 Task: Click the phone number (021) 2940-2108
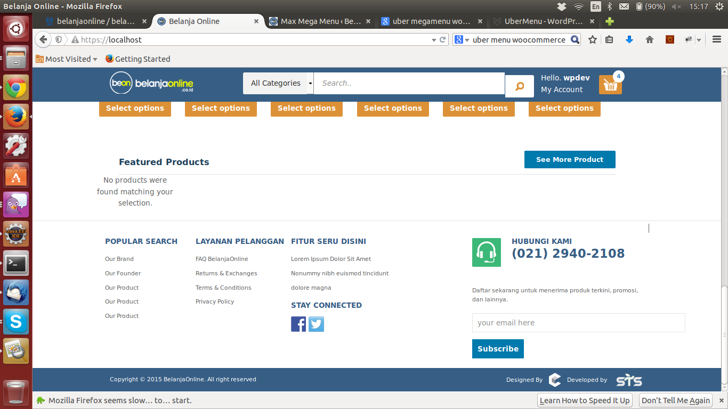568,253
